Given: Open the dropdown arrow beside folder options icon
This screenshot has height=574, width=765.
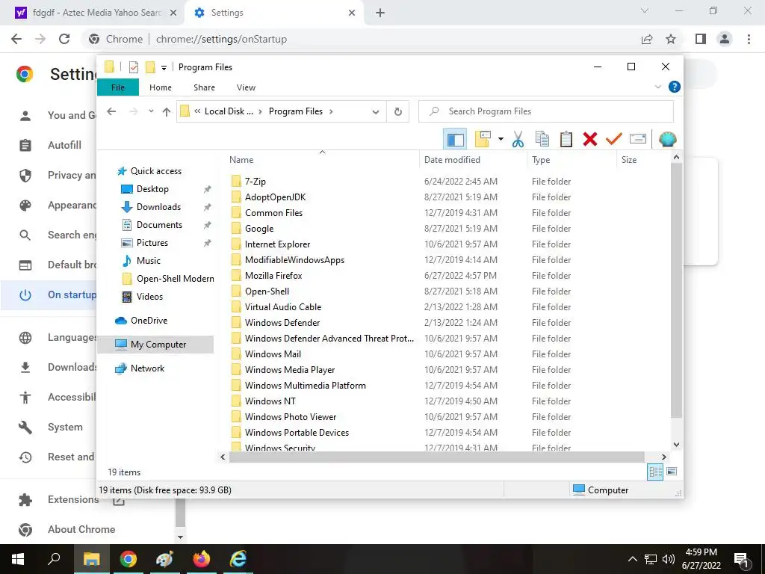Looking at the screenshot, I should click(x=501, y=140).
